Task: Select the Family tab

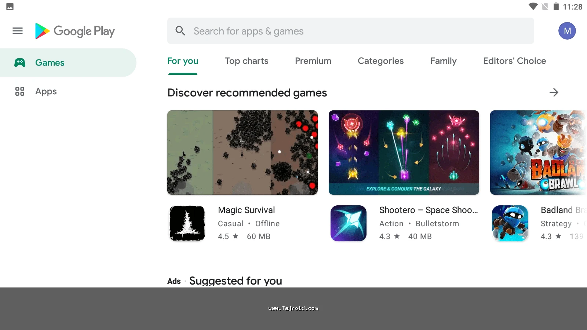Action: pos(443,61)
